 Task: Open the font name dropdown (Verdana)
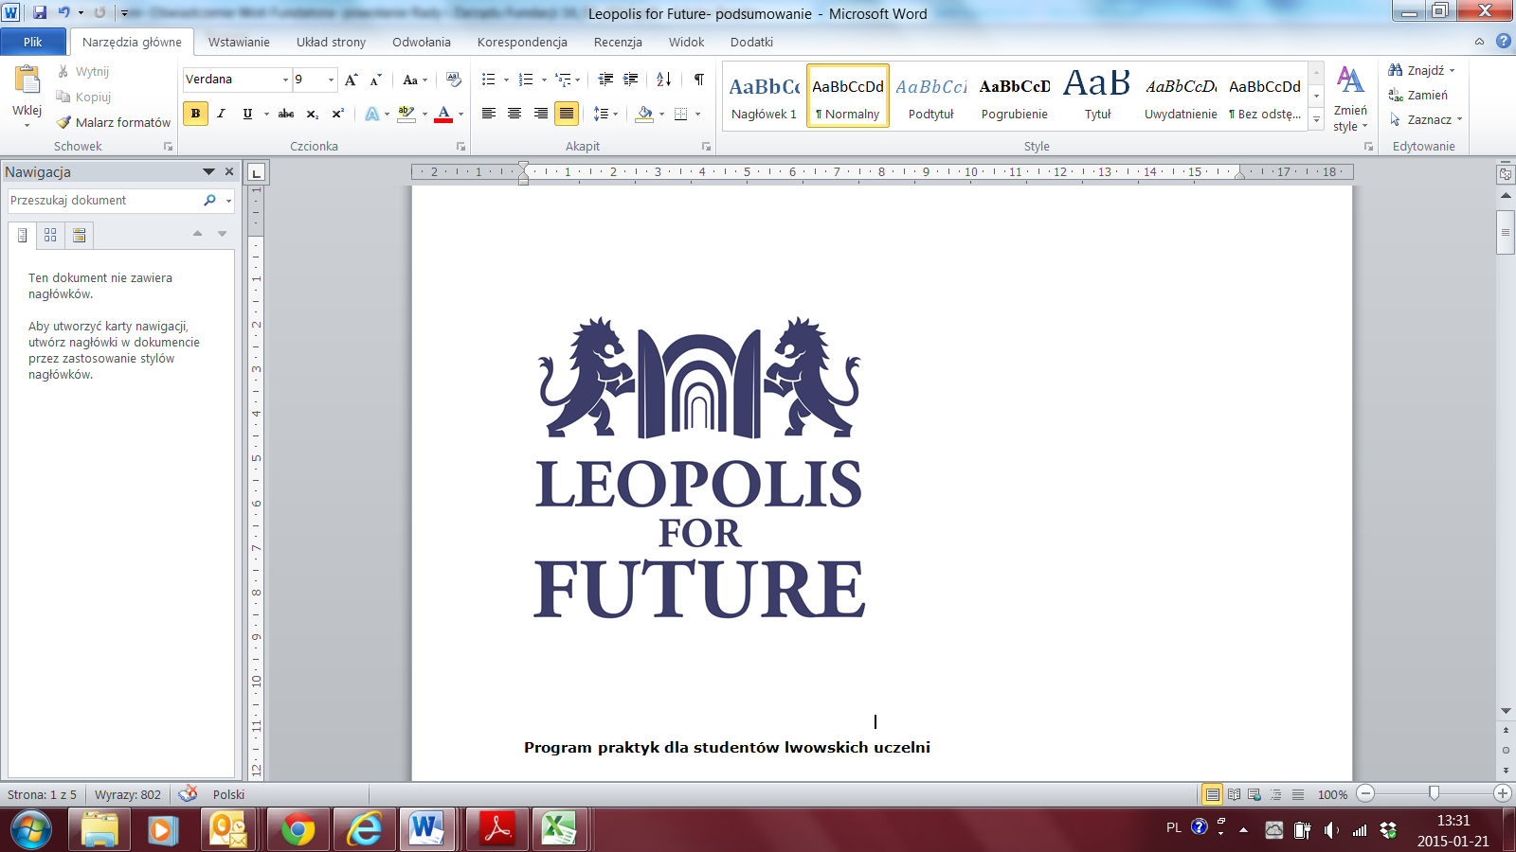tap(285, 80)
